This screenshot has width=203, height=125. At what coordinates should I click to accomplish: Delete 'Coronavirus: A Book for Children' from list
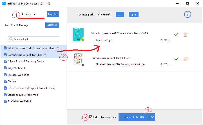185,59
